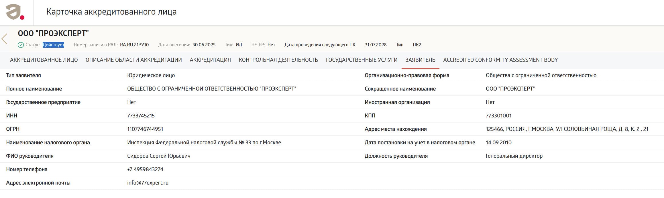This screenshot has height=198, width=664.
Task: Open the АККРЕДИТОВАННОЕ ЛИЦО tab
Action: click(44, 60)
